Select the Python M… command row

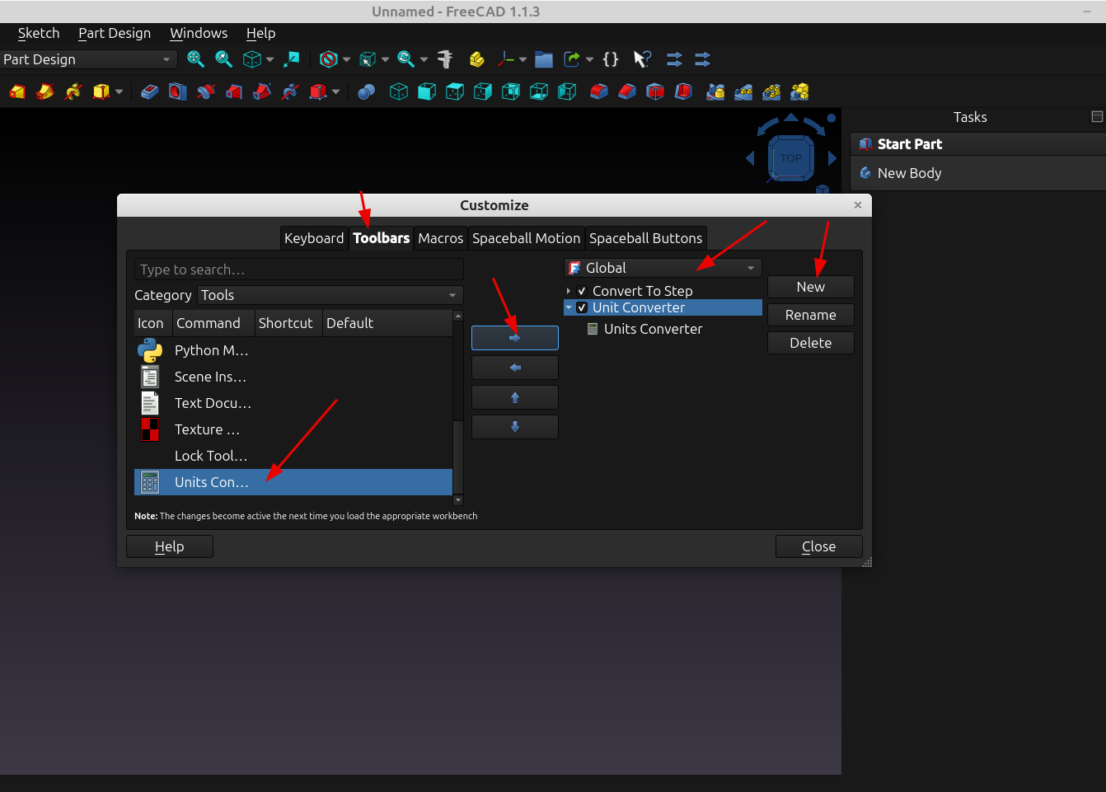293,350
